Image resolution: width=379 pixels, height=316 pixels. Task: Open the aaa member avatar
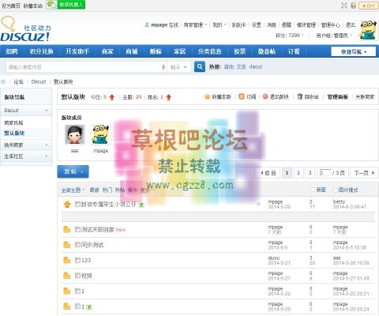pos(75,134)
